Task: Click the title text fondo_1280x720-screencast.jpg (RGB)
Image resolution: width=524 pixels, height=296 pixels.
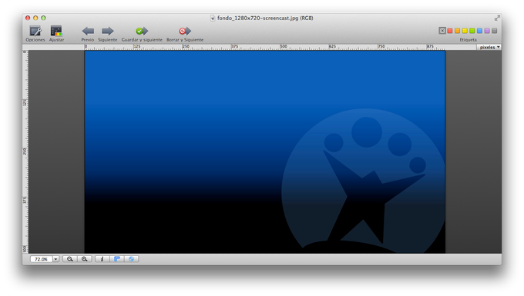Action: click(265, 18)
